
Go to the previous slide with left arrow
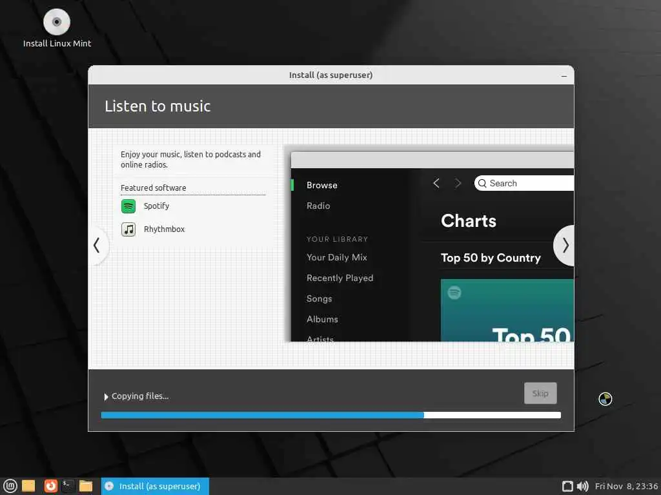coord(97,246)
